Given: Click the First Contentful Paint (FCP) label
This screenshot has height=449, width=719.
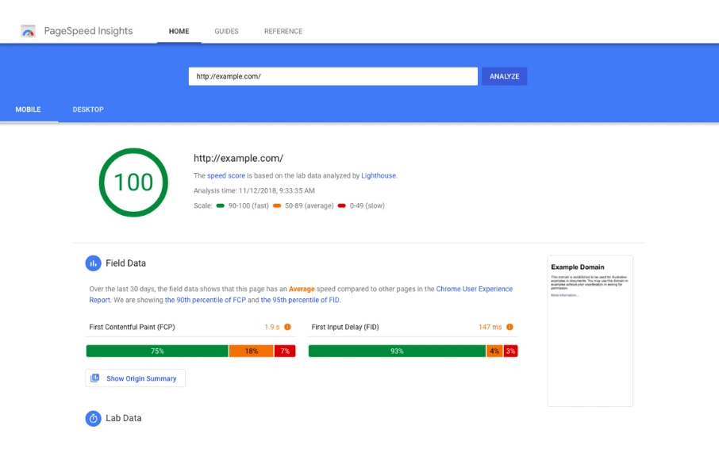Looking at the screenshot, I should pyautogui.click(x=132, y=327).
